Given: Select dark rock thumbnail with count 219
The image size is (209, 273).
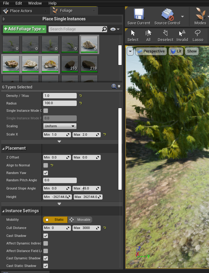Looking at the screenshot, I should [x=89, y=64].
